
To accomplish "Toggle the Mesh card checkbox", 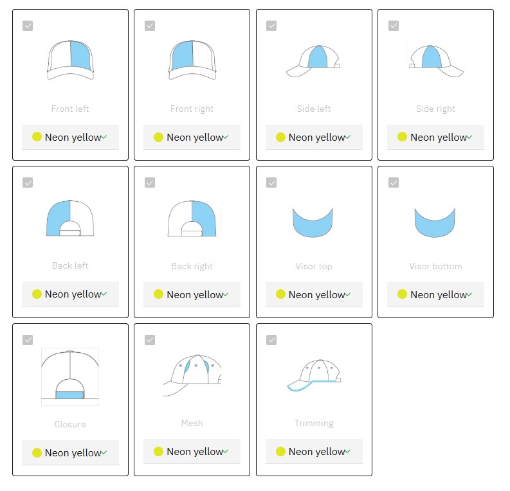I will click(x=150, y=340).
